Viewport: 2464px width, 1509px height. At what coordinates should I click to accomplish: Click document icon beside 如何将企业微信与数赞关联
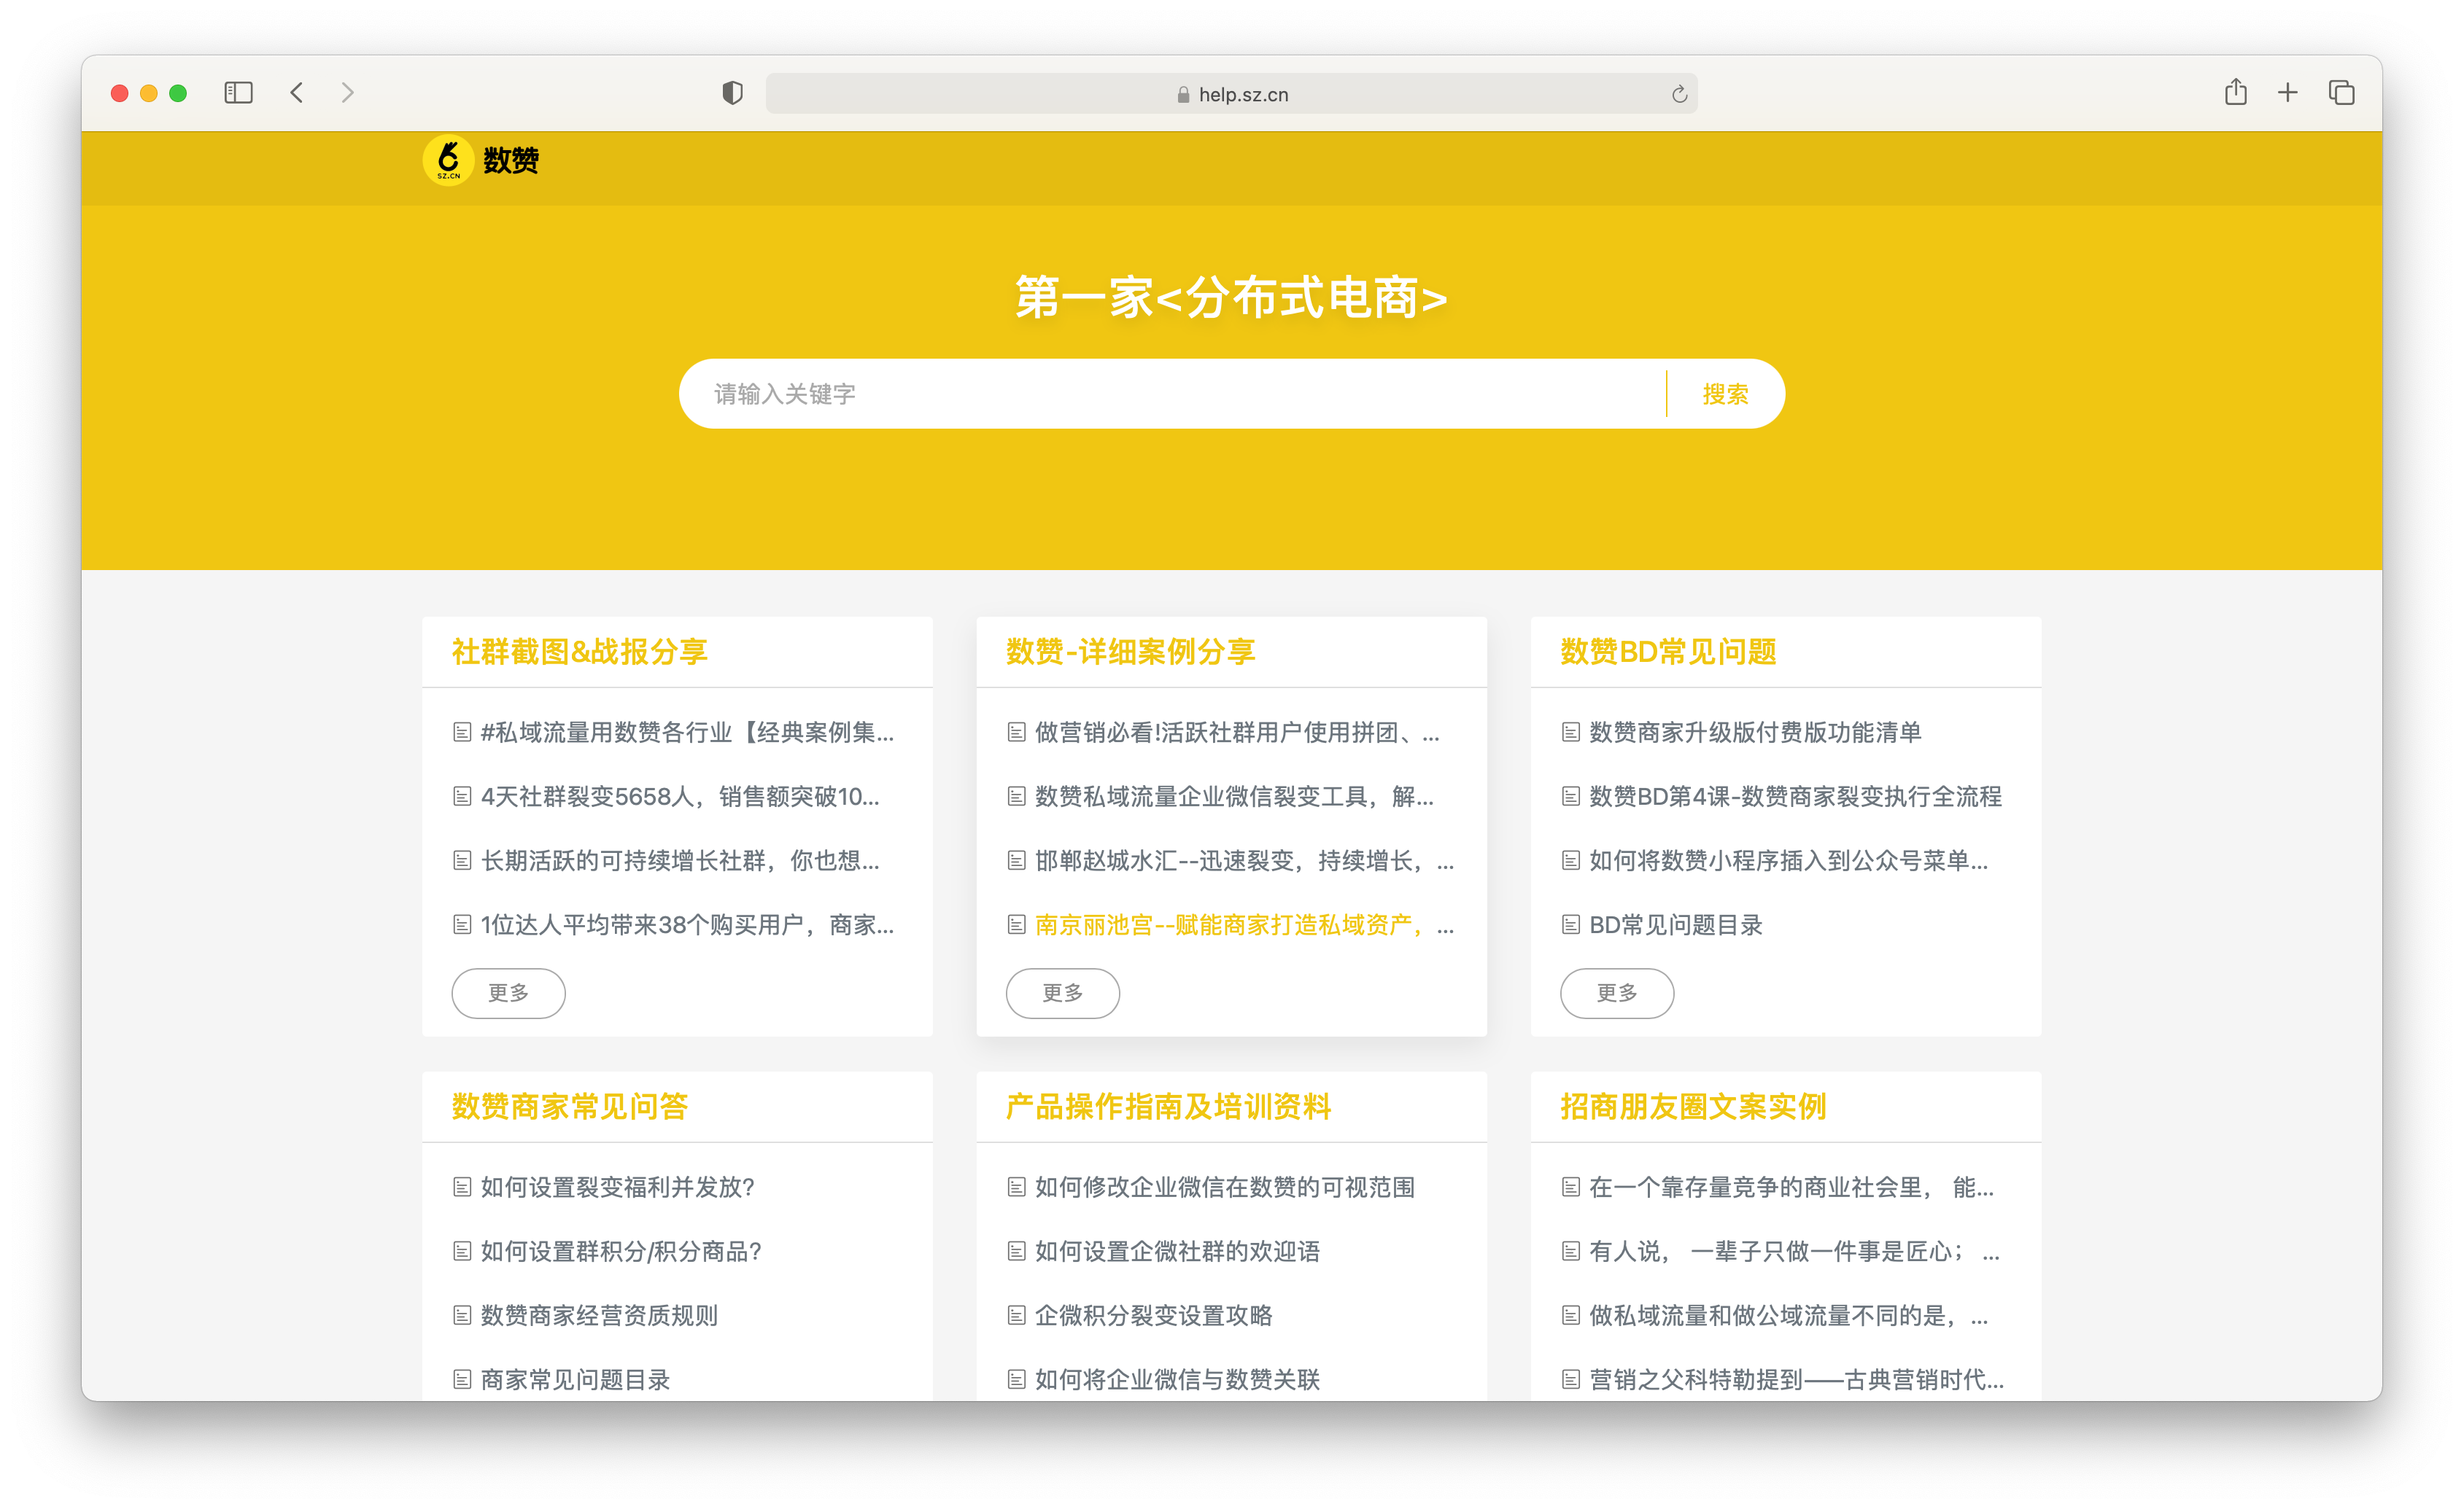(1016, 1379)
